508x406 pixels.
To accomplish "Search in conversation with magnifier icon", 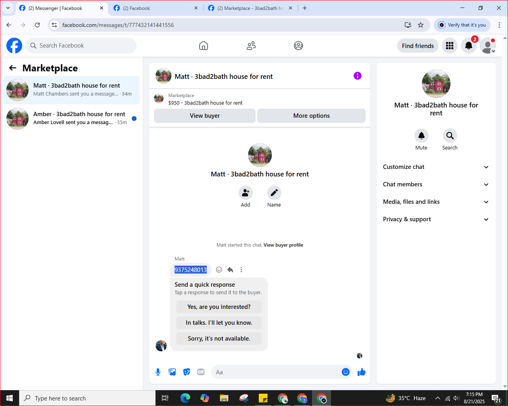I will (x=450, y=136).
